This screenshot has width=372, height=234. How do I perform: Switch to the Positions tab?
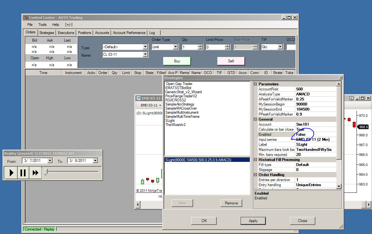coord(84,33)
